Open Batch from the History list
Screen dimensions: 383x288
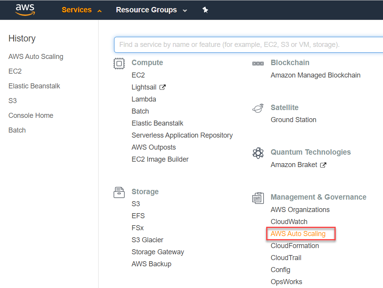17,130
